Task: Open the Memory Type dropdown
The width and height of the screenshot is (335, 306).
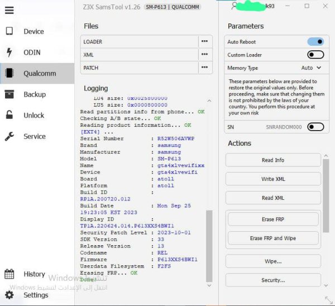Action: point(311,68)
